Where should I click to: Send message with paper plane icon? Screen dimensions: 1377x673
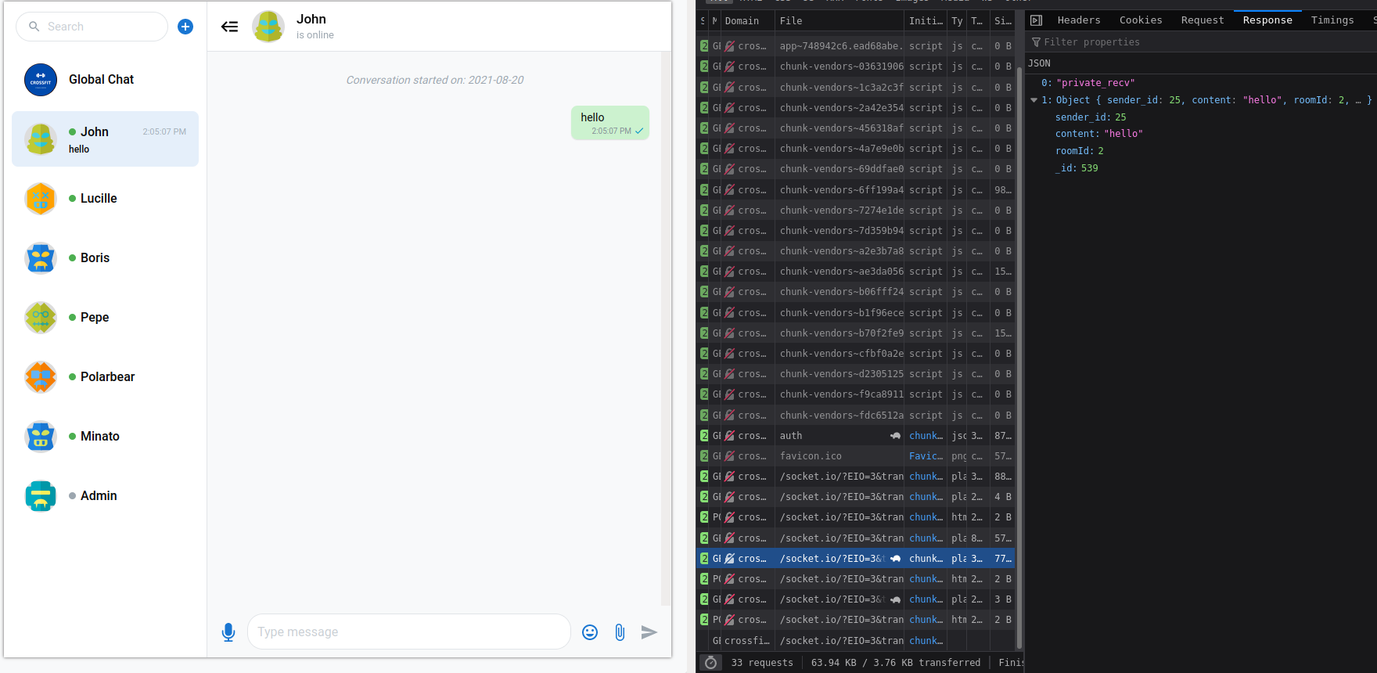coord(649,632)
